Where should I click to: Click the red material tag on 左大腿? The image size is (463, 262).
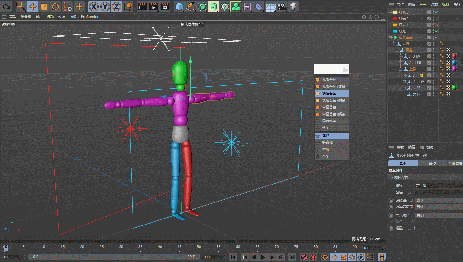tap(454, 56)
